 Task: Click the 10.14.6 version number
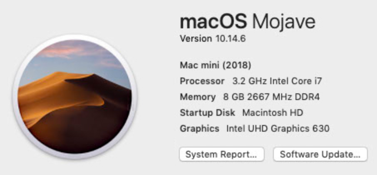pos(231,38)
